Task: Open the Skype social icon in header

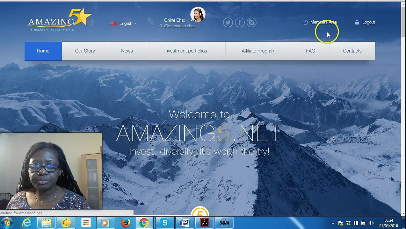Action: [251, 23]
